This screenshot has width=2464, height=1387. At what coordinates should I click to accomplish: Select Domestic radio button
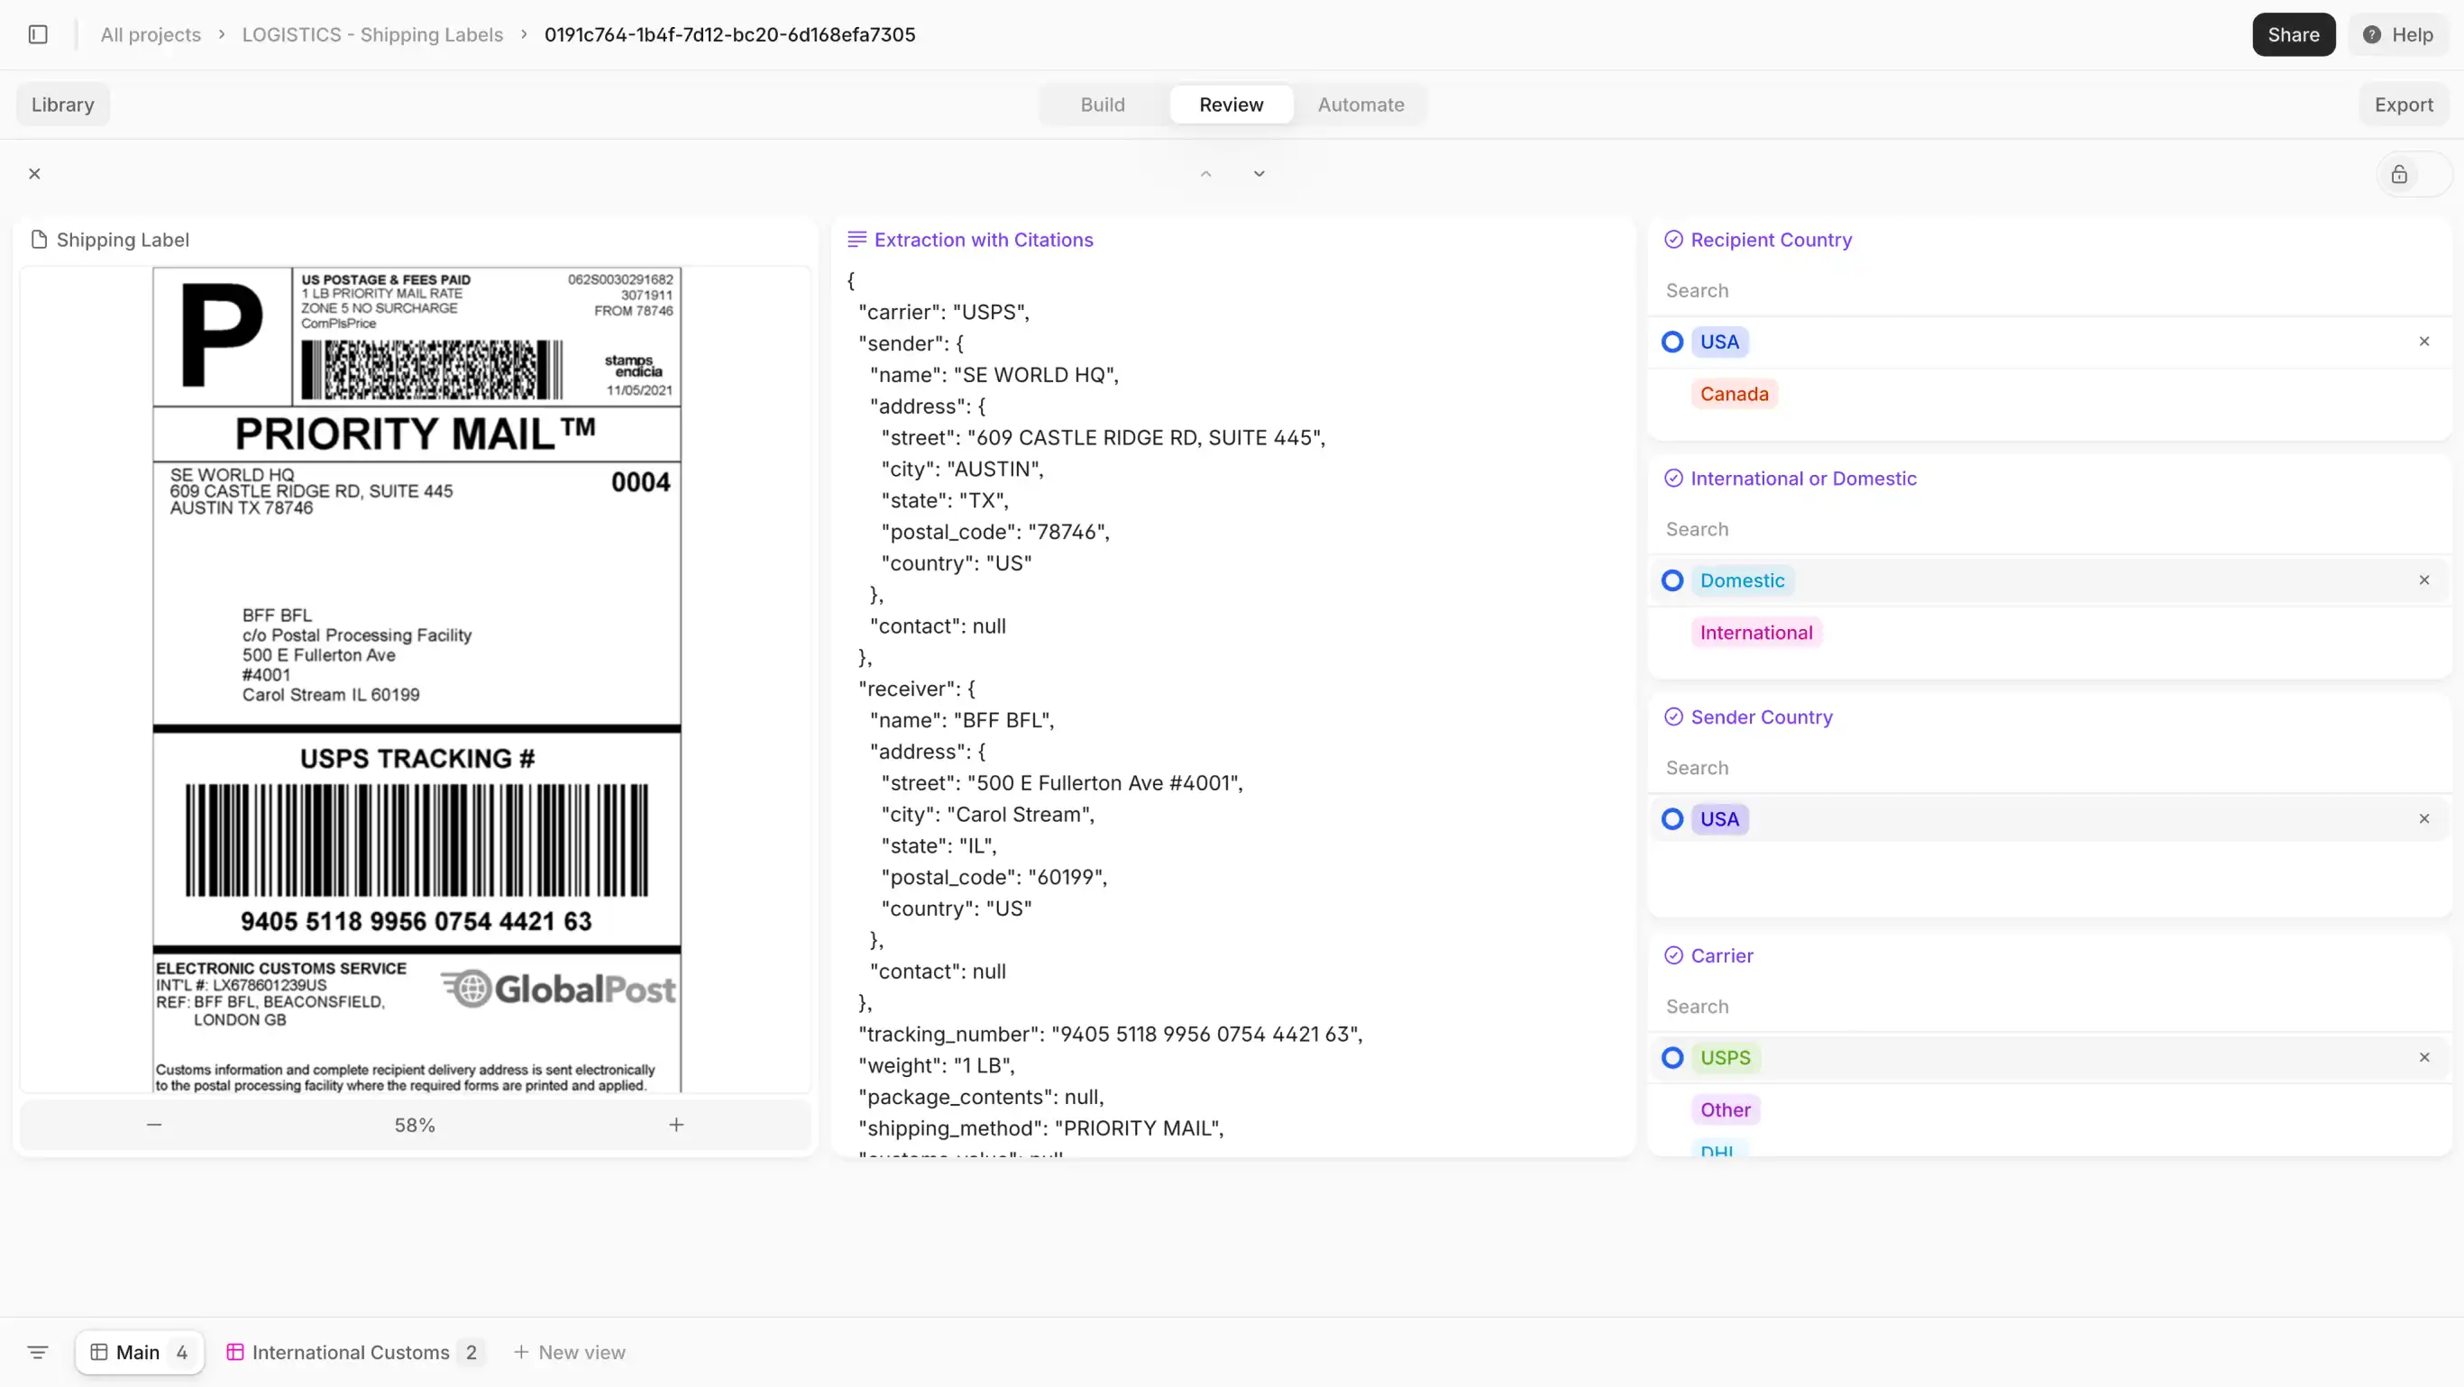[x=1672, y=581]
